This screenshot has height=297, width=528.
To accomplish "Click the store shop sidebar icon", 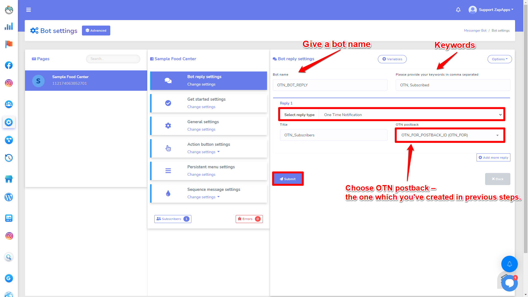I will point(9,179).
